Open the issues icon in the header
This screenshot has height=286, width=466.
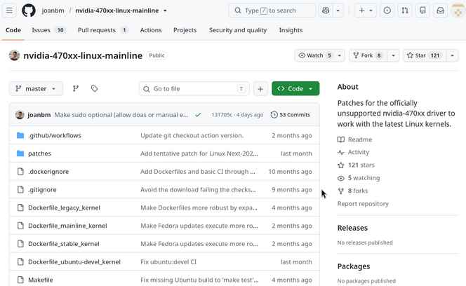[x=387, y=11]
